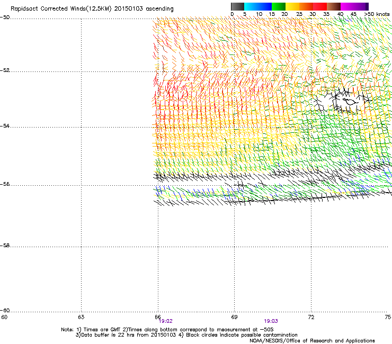Click the '20150103 ascending' date in title

click(x=144, y=9)
